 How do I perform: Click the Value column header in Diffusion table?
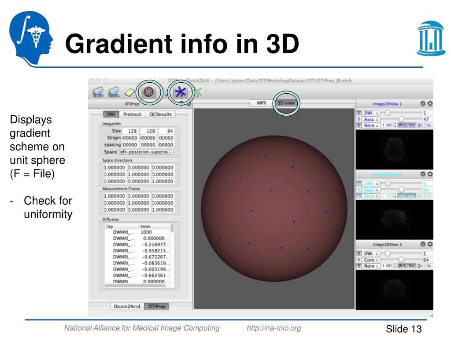coord(155,226)
